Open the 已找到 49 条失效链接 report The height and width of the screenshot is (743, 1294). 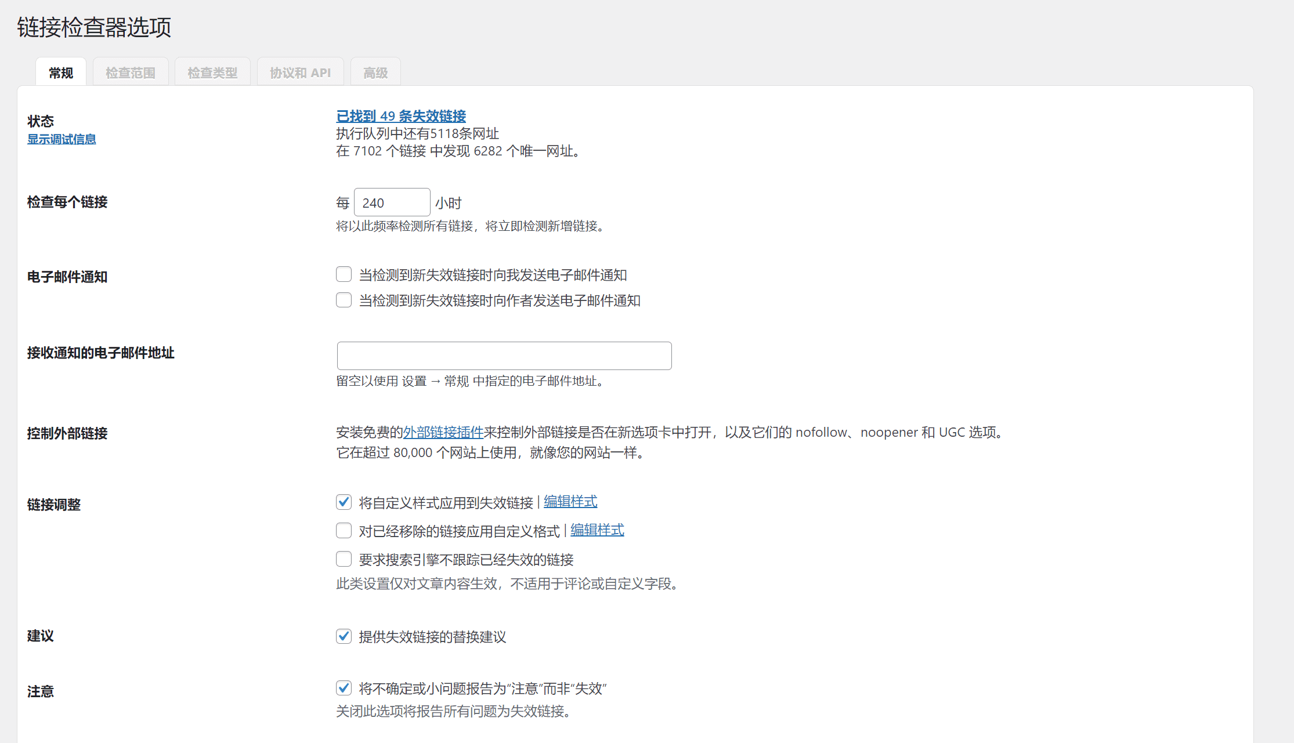(400, 116)
